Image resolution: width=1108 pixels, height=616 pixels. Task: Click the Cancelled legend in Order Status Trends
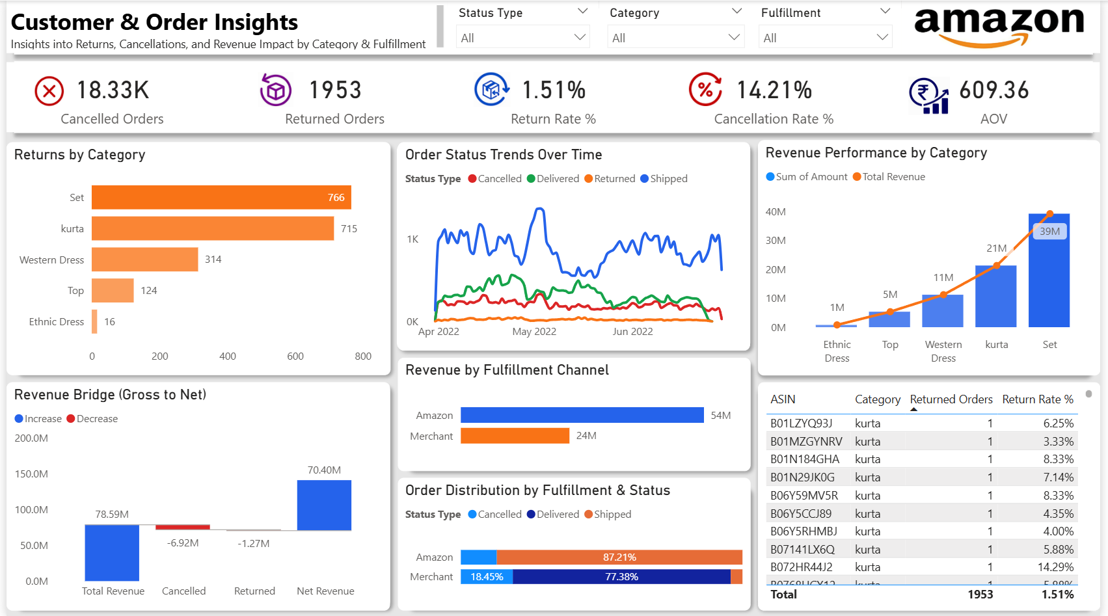pos(494,179)
